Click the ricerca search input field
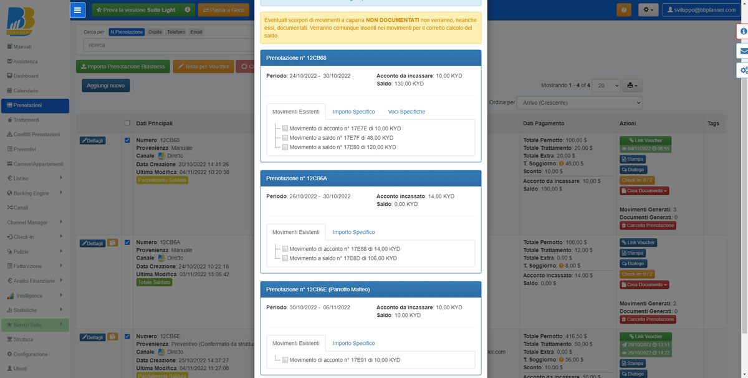The width and height of the screenshot is (748, 378). tap(168, 45)
